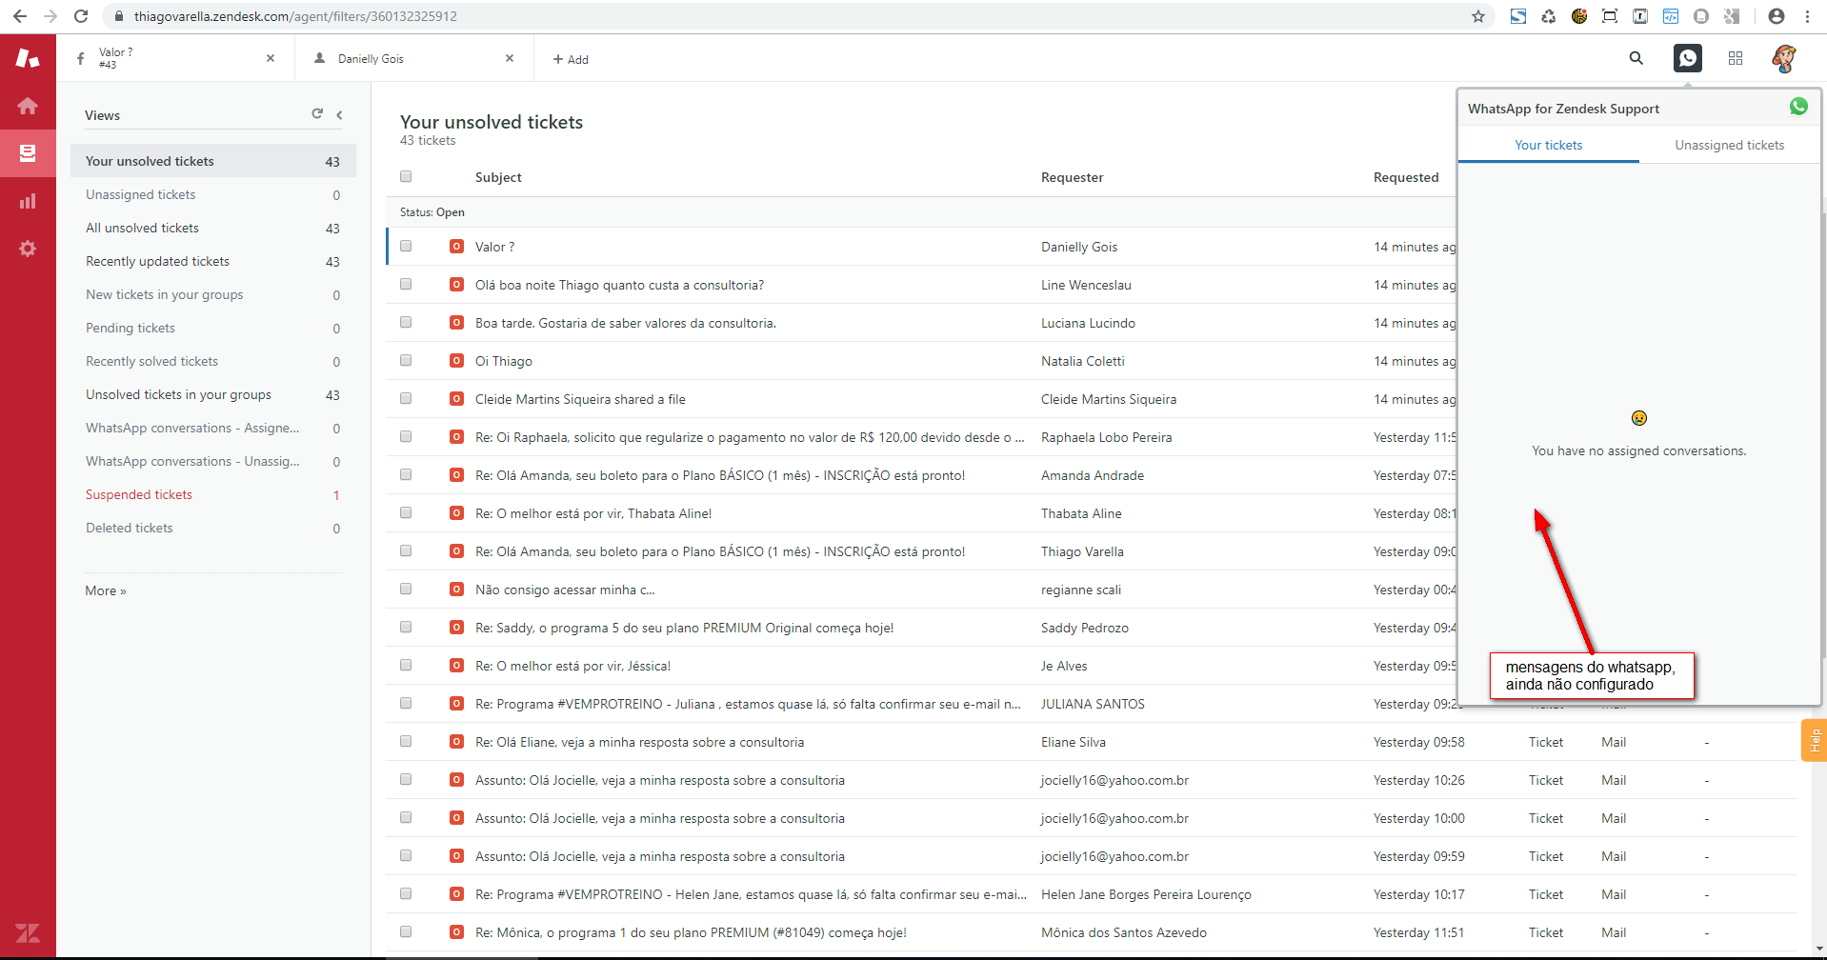Open the Admin gear icon
Image resolution: width=1827 pixels, height=960 pixels.
[28, 249]
